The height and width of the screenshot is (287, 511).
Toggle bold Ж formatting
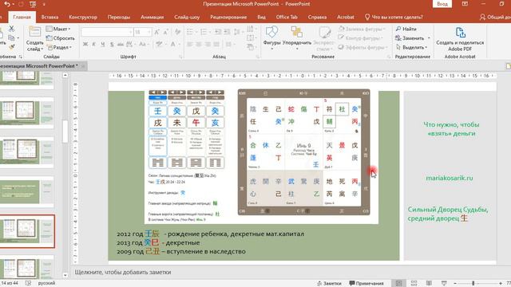tap(85, 45)
